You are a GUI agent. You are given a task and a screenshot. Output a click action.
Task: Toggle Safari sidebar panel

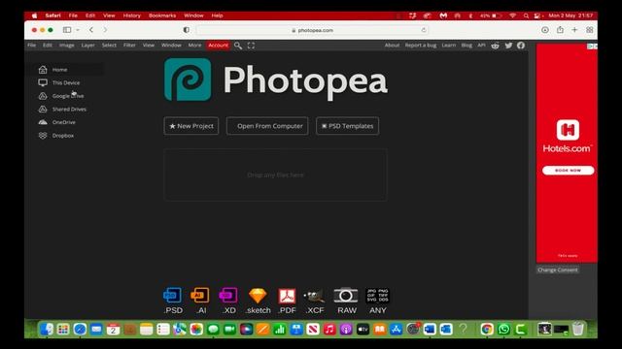click(67, 30)
